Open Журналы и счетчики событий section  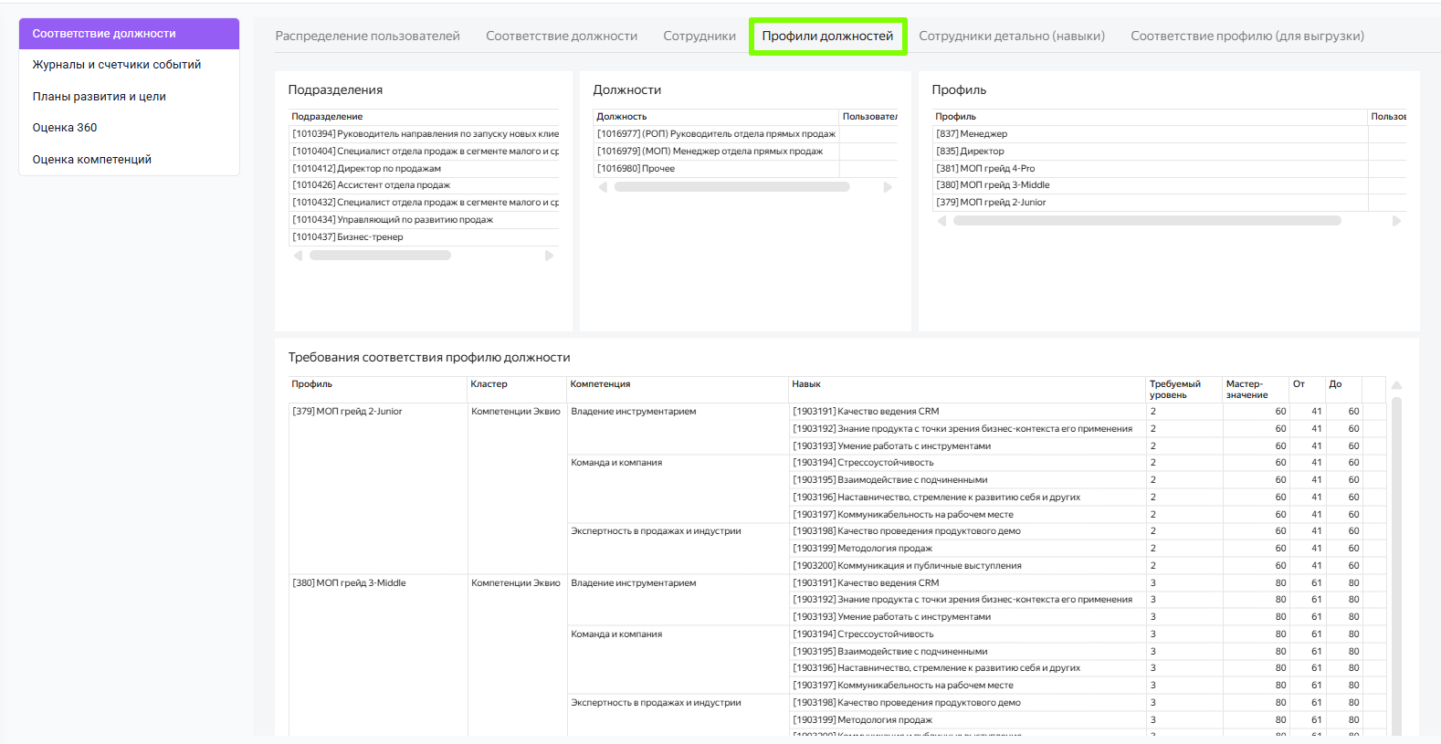(x=117, y=65)
